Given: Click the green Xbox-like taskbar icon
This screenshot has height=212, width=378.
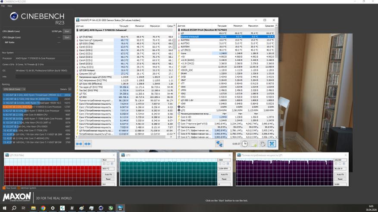Looking at the screenshot, I should click(x=110, y=208).
